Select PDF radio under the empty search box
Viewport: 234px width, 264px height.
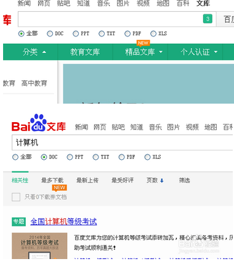coord(127,33)
